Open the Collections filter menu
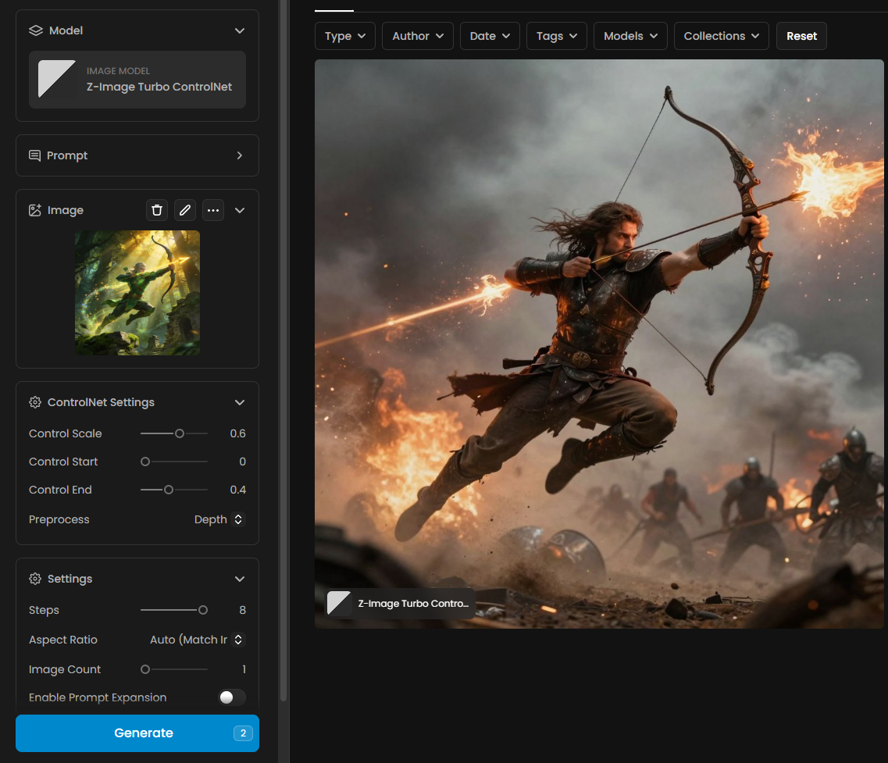 721,36
